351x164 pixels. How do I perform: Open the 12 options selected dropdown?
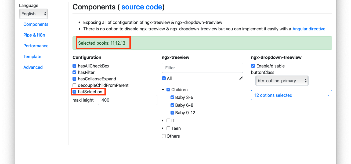tap(292, 95)
